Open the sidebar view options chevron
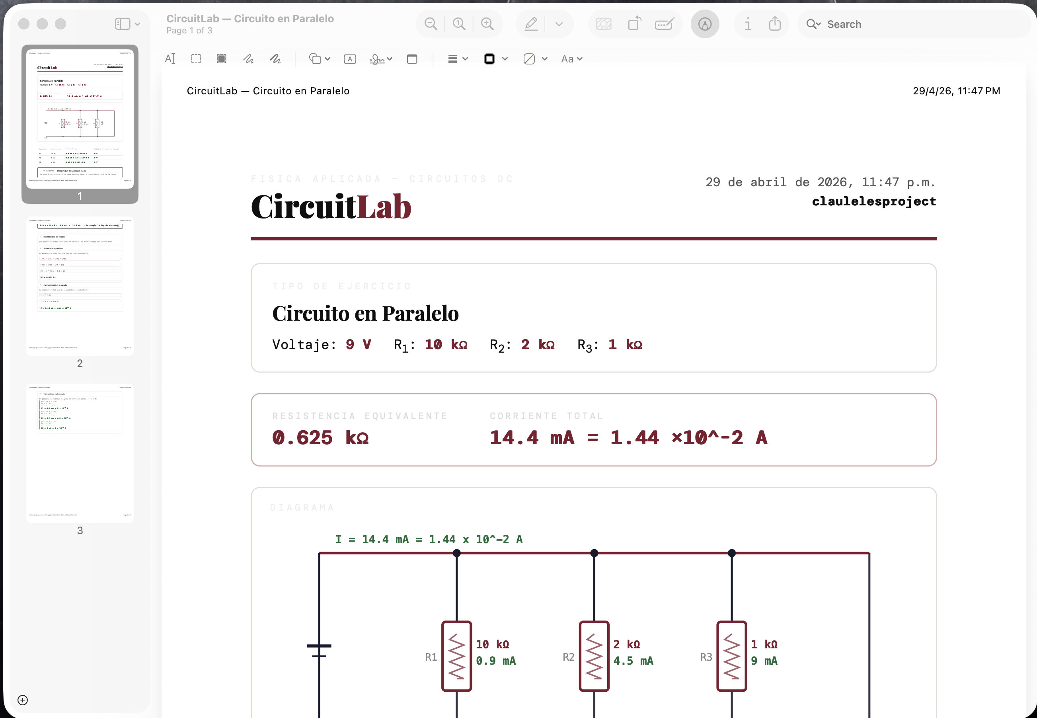This screenshot has width=1037, height=718. coord(138,24)
